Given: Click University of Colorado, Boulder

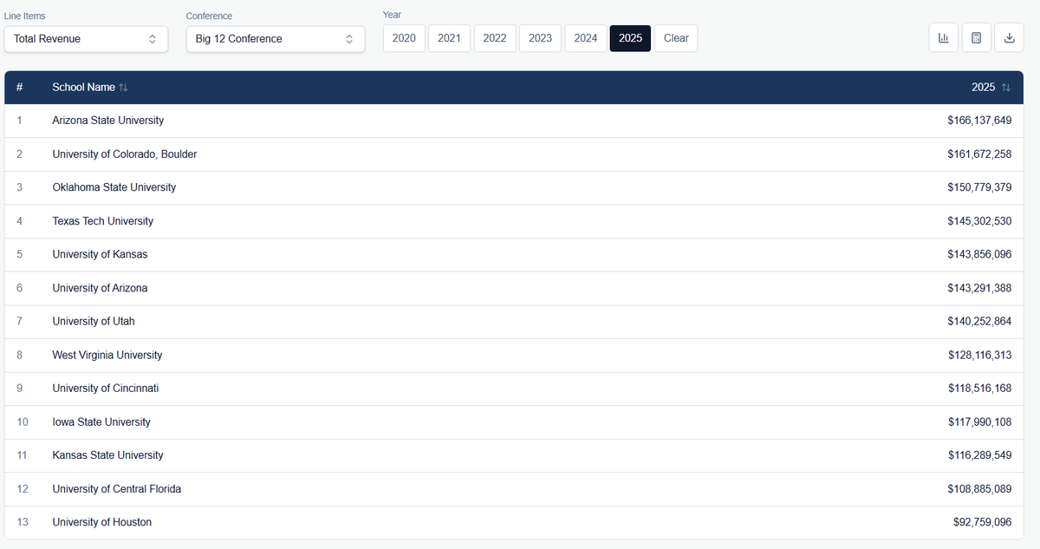Looking at the screenshot, I should point(125,154).
